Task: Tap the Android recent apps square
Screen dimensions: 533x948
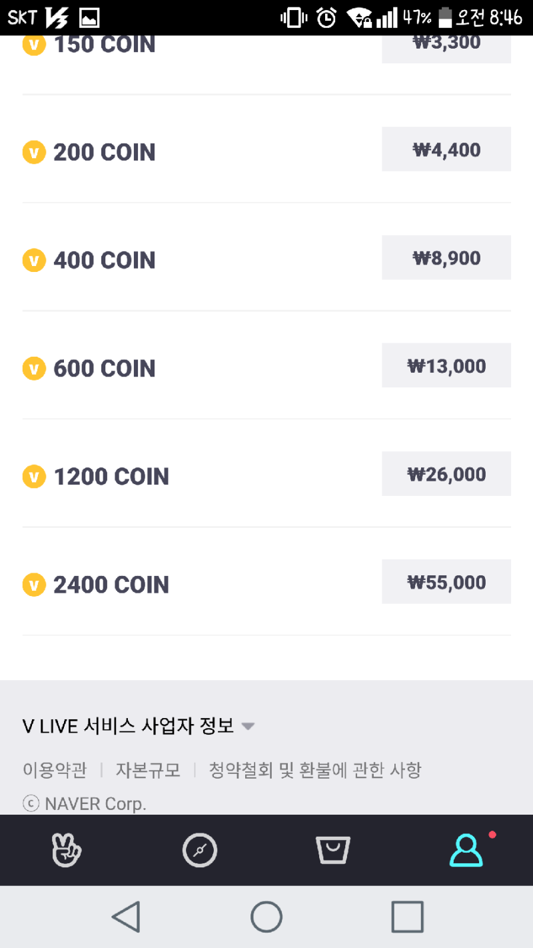Action: (407, 917)
